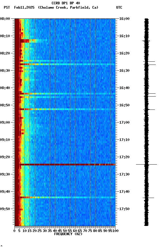159x249 pixels.
Task: Click the 08:30 PST time label
Action: tap(5, 71)
